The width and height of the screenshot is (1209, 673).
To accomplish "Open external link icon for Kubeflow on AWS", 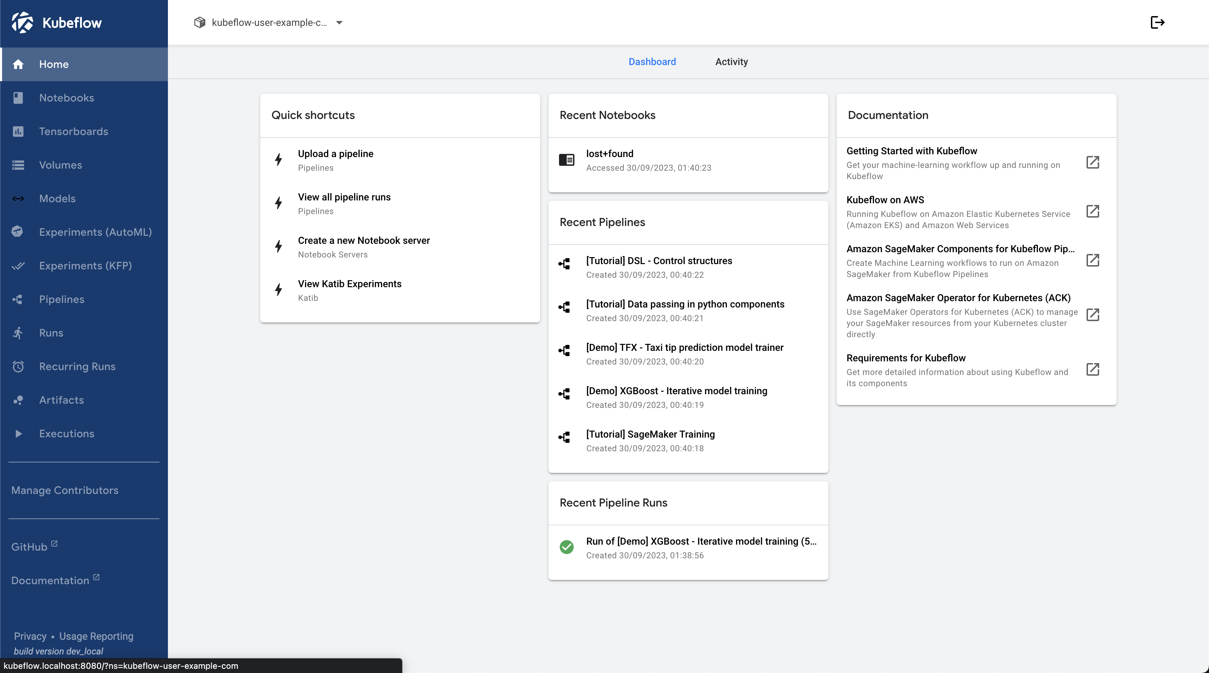I will 1093,211.
